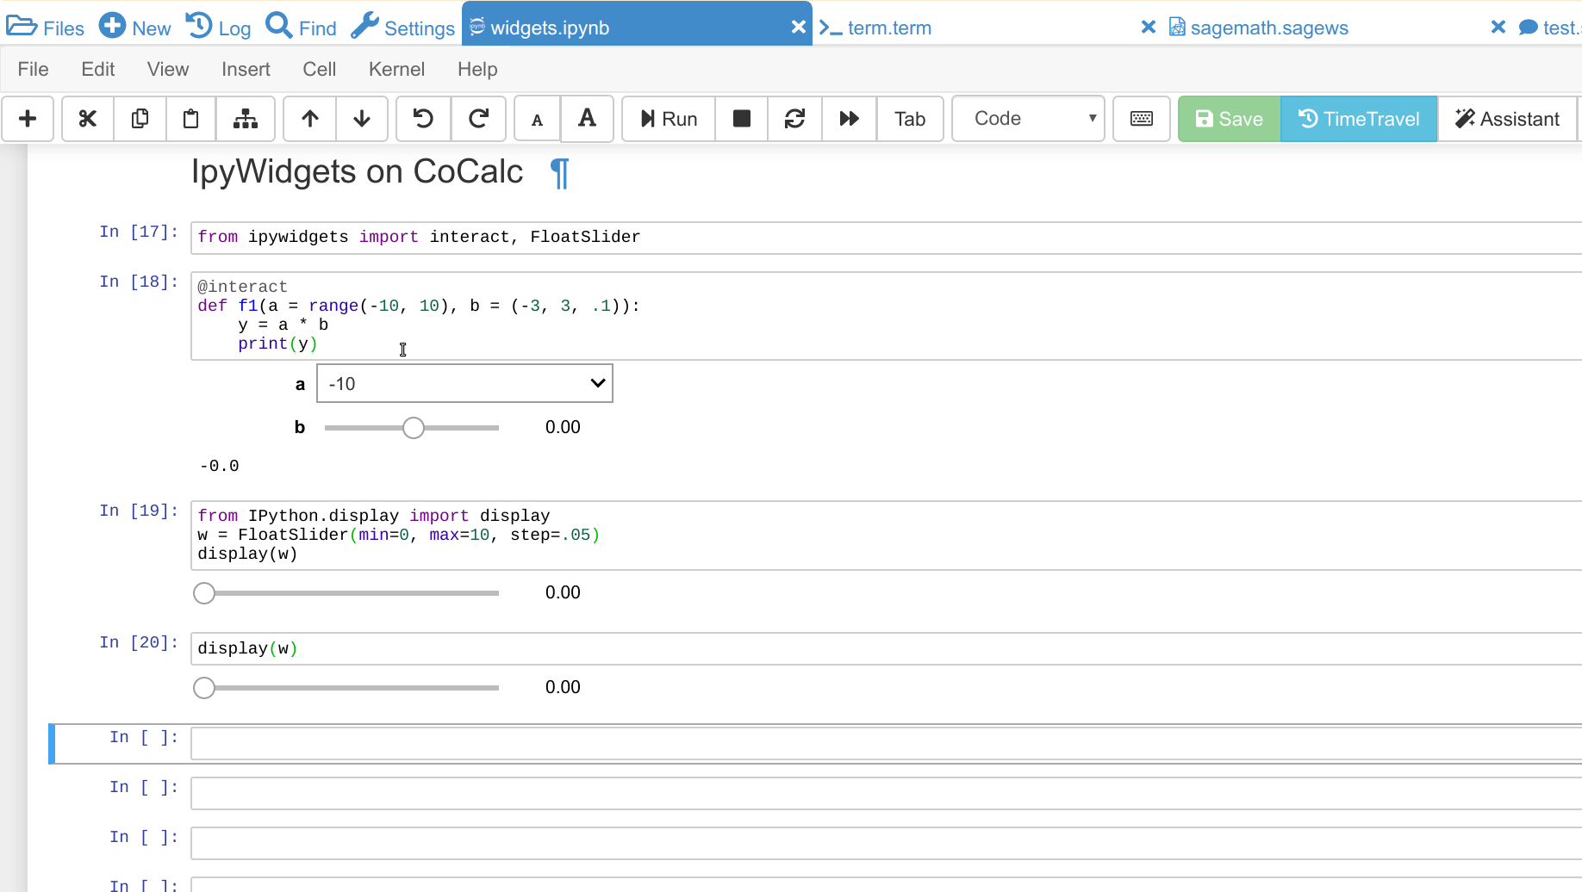Open the Kernel menu
This screenshot has height=892, width=1582.
(x=396, y=69)
